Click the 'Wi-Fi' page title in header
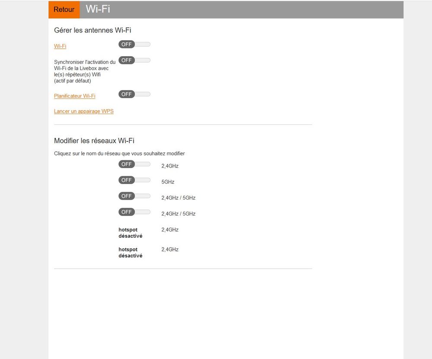The image size is (432, 359). [98, 9]
